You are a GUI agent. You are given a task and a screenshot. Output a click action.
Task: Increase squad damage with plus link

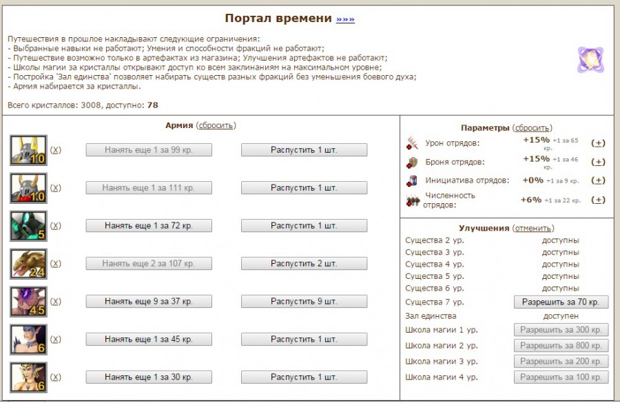599,143
